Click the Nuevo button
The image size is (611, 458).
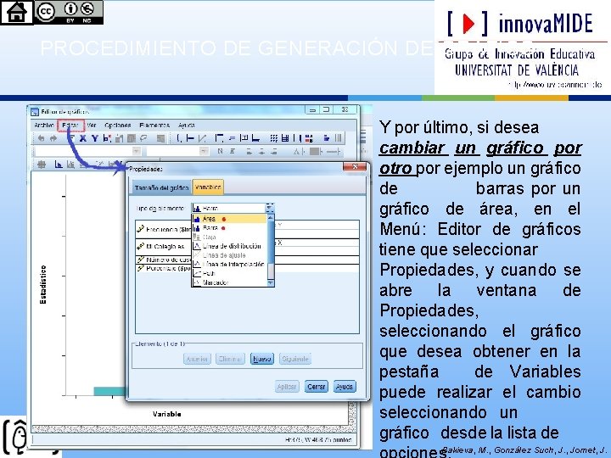pos(262,359)
